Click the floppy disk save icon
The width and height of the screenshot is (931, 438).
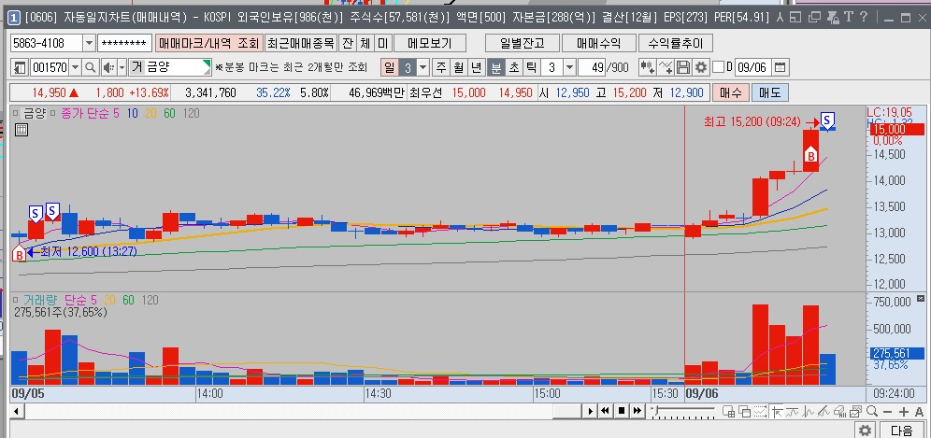[x=683, y=67]
